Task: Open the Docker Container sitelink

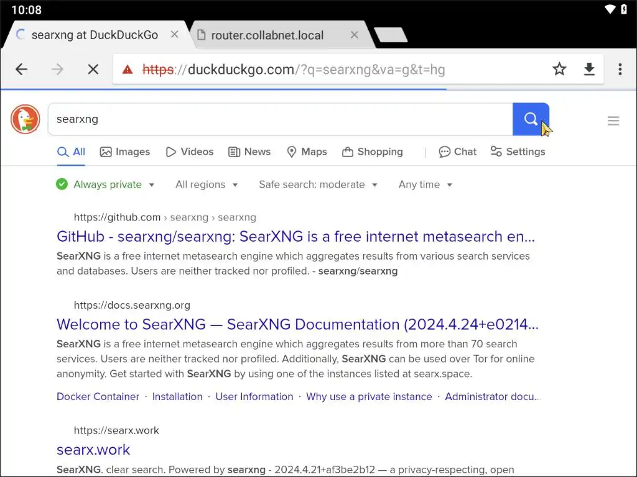Action: click(x=98, y=396)
